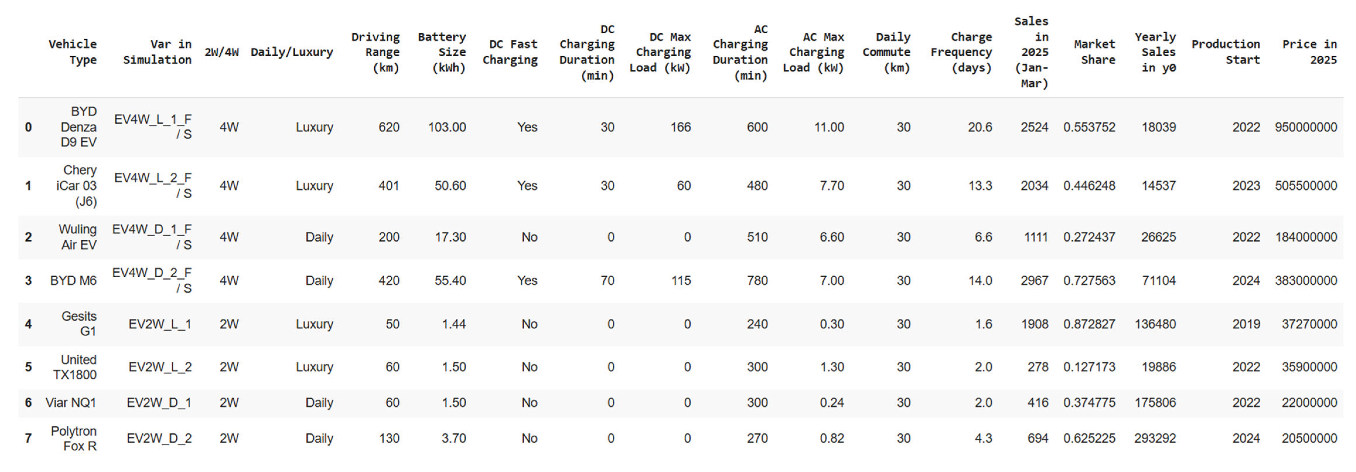Screen dimensions: 1356x472
Task: Click the Charge Frequency (days) header
Action: point(961,52)
